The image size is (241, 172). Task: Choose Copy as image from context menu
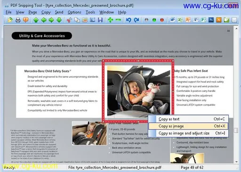click(188, 126)
